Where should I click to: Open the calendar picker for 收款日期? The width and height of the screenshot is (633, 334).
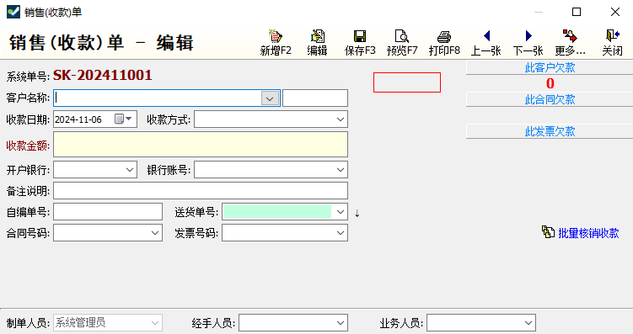123,119
